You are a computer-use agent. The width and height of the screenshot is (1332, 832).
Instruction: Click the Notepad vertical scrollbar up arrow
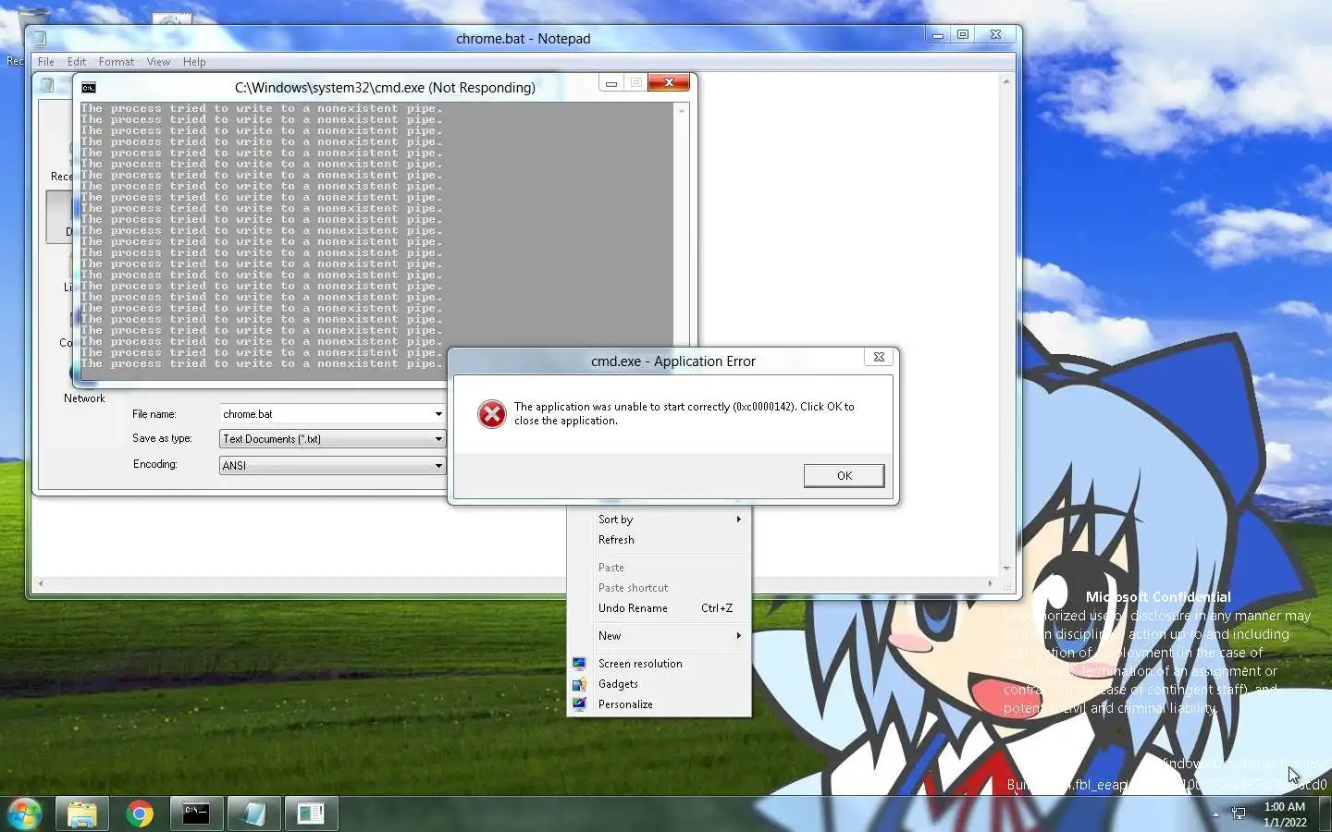pyautogui.click(x=1006, y=81)
